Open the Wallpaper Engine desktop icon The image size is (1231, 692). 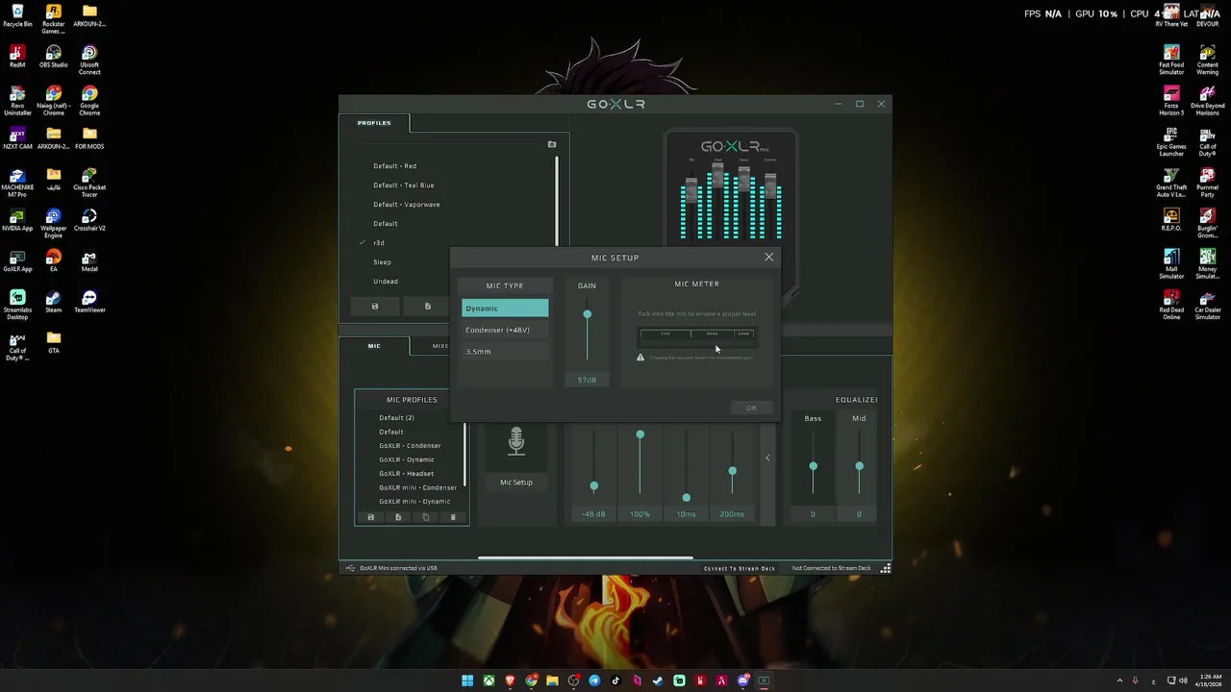coord(53,223)
